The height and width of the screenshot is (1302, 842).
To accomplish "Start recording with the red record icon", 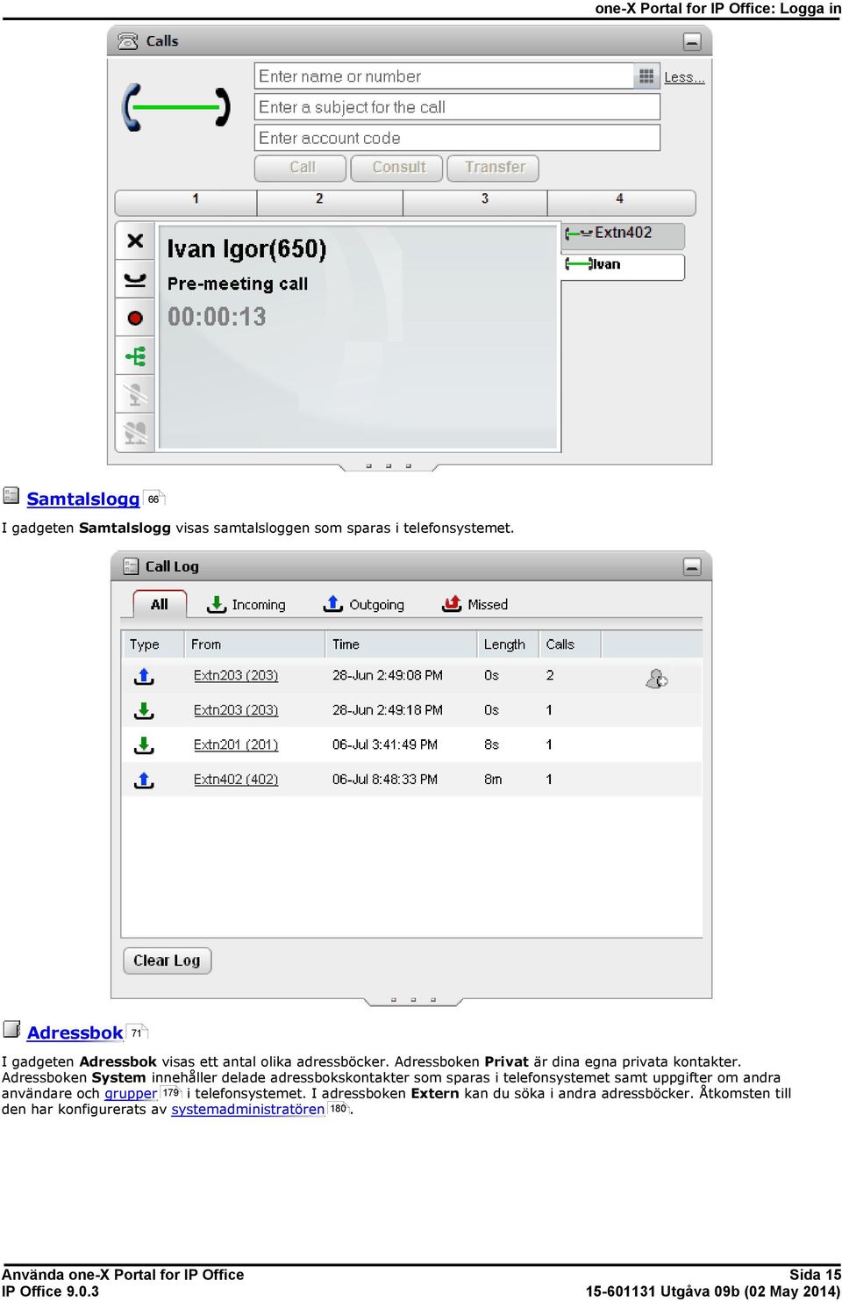I will pos(135,318).
